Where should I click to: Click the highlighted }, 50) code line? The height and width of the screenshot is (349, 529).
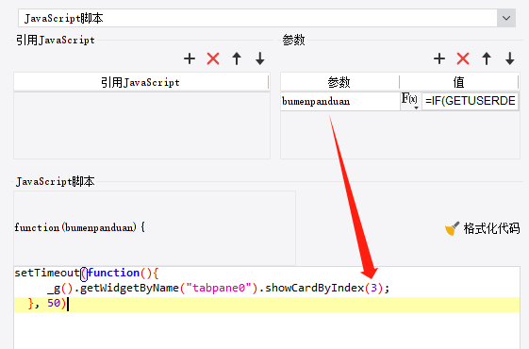click(x=267, y=304)
